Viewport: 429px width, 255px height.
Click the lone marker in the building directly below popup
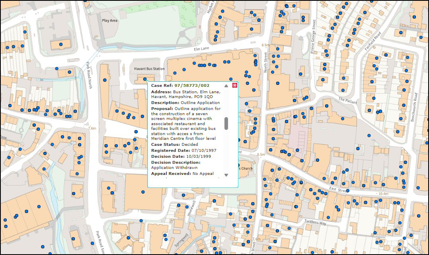(143, 192)
